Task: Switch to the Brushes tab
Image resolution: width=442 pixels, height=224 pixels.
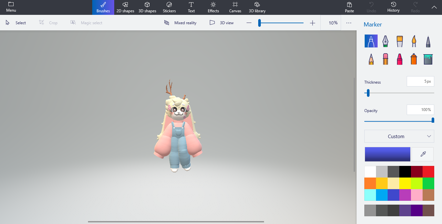Action: pyautogui.click(x=103, y=7)
